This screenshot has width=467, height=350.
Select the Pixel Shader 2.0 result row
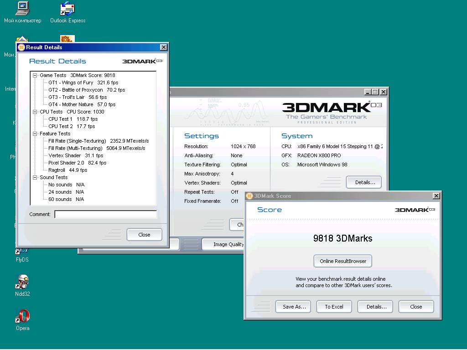(x=77, y=163)
